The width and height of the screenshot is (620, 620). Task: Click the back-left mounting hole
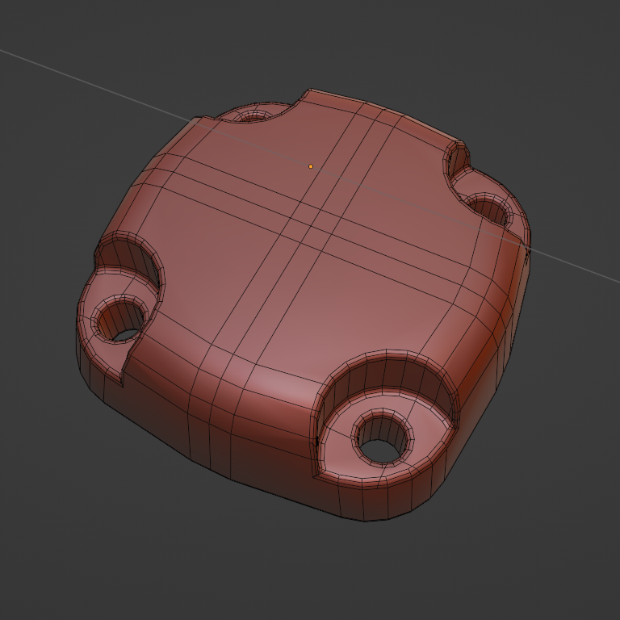(254, 117)
